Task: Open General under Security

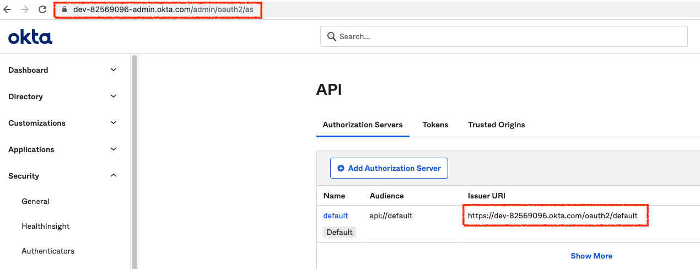Action: click(35, 201)
